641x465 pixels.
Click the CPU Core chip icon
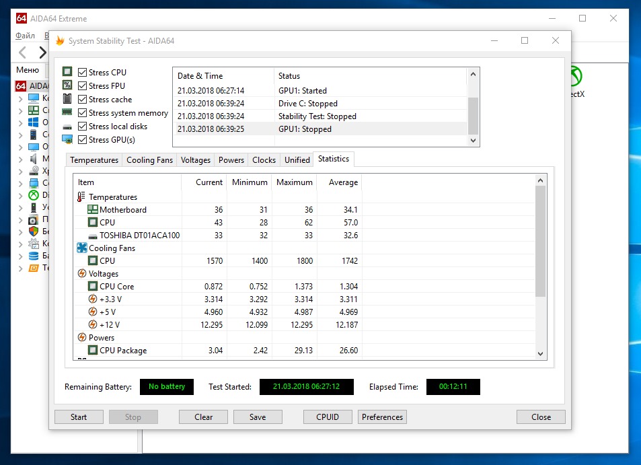click(93, 286)
